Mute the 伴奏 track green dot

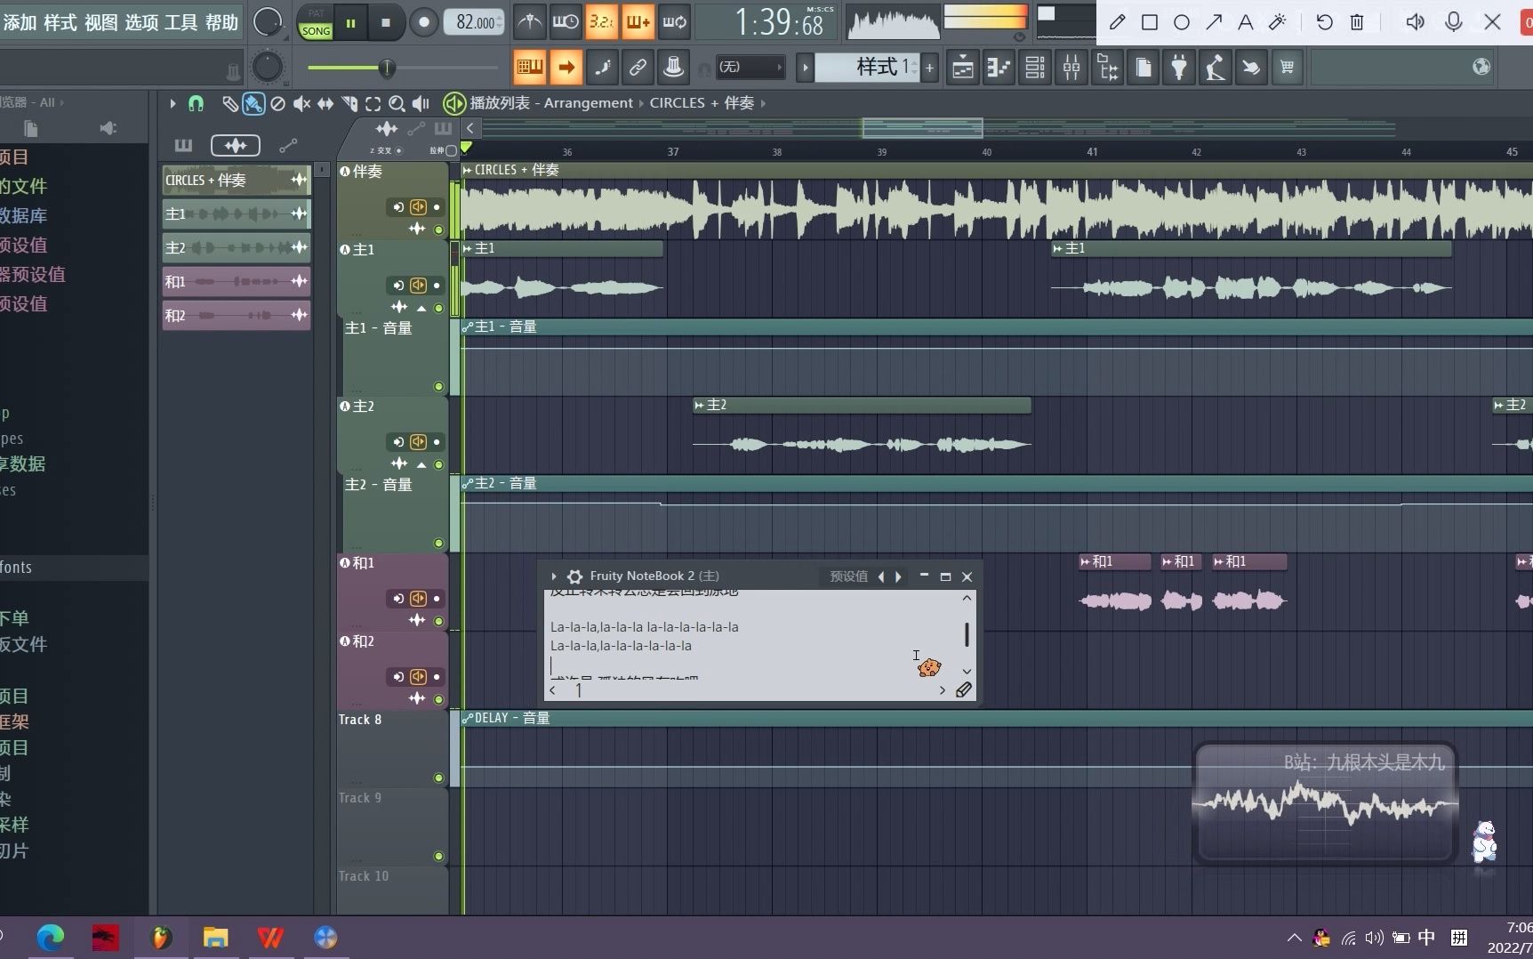coord(438,230)
